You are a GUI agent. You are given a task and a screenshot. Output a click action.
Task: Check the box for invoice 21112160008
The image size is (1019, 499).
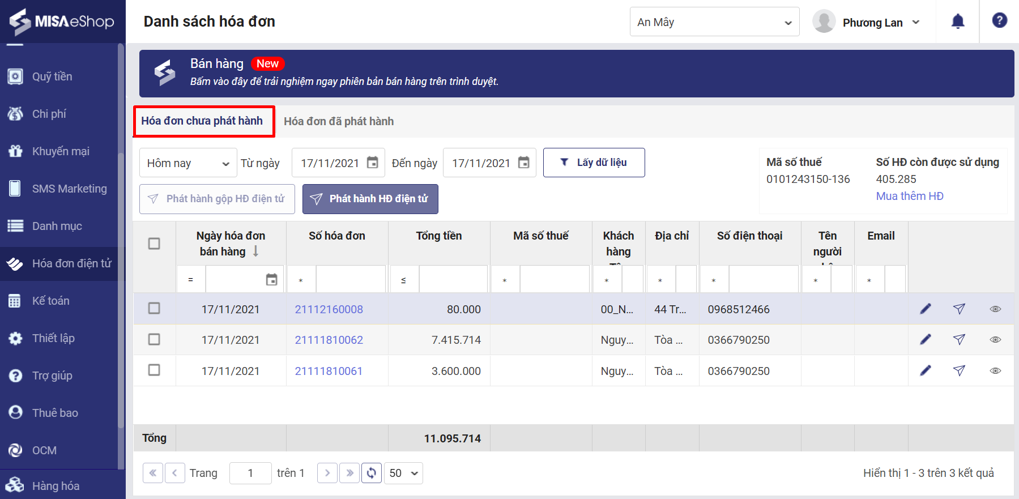tap(154, 308)
